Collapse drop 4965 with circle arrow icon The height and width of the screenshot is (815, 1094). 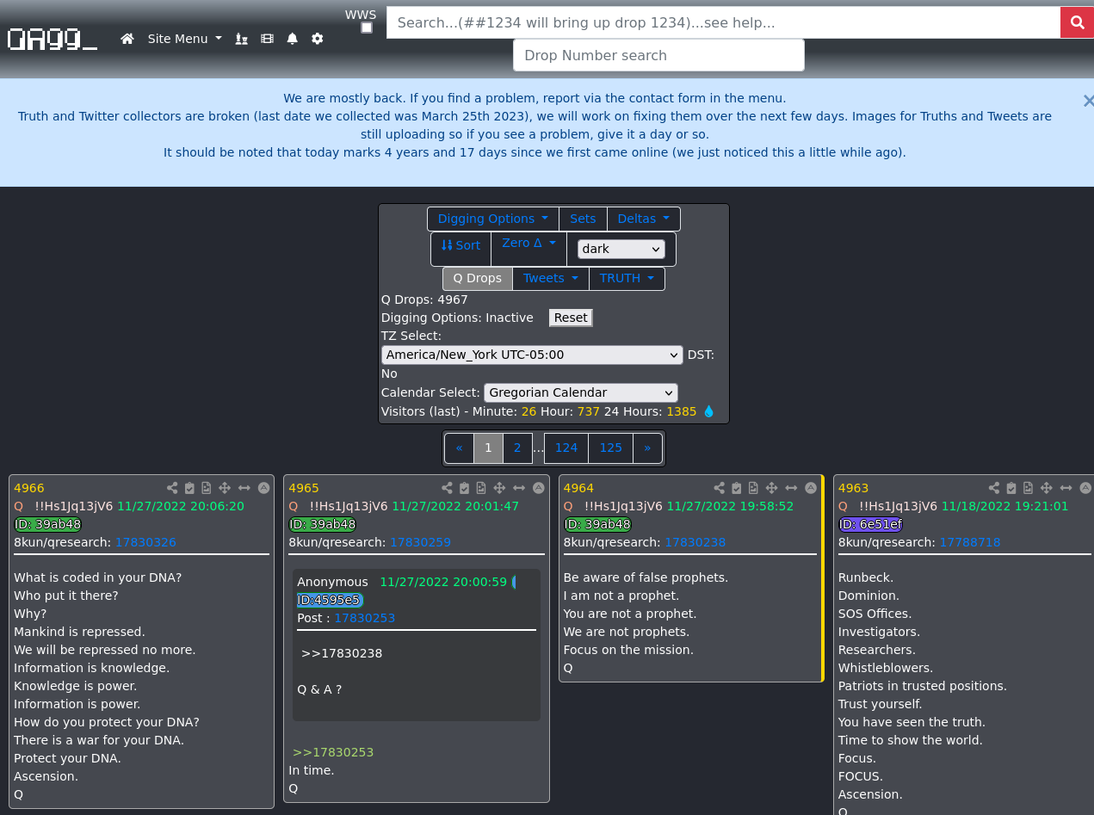coord(539,488)
